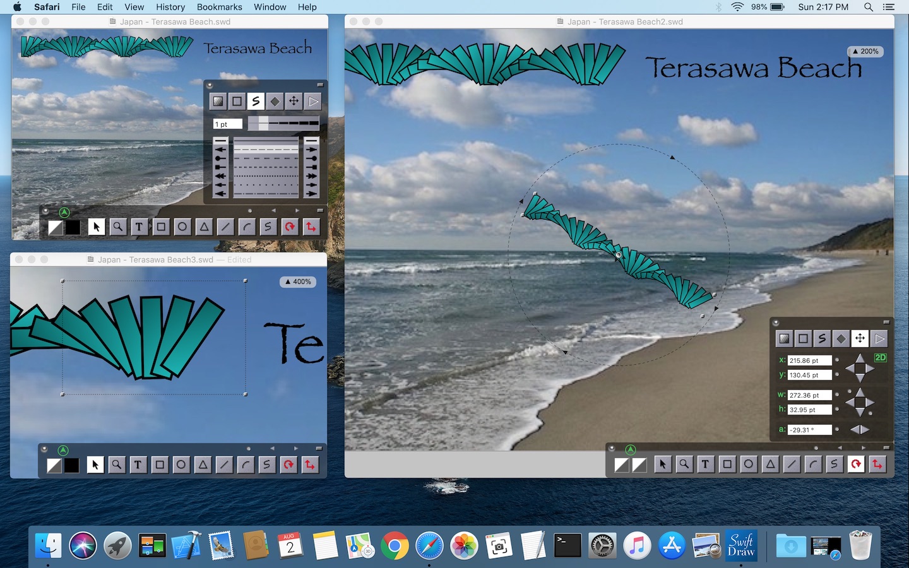
Task: Open the 400% zoom level popup
Action: tap(298, 282)
